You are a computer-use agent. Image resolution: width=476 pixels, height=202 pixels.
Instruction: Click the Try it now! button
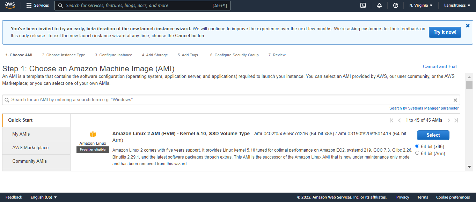[x=445, y=32]
